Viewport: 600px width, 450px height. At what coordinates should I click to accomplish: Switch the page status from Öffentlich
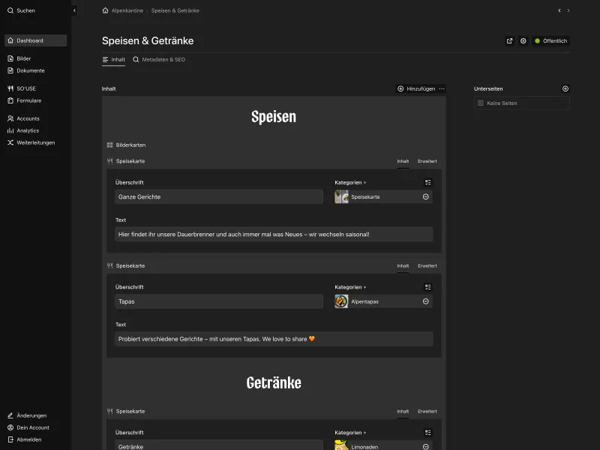[x=550, y=41]
